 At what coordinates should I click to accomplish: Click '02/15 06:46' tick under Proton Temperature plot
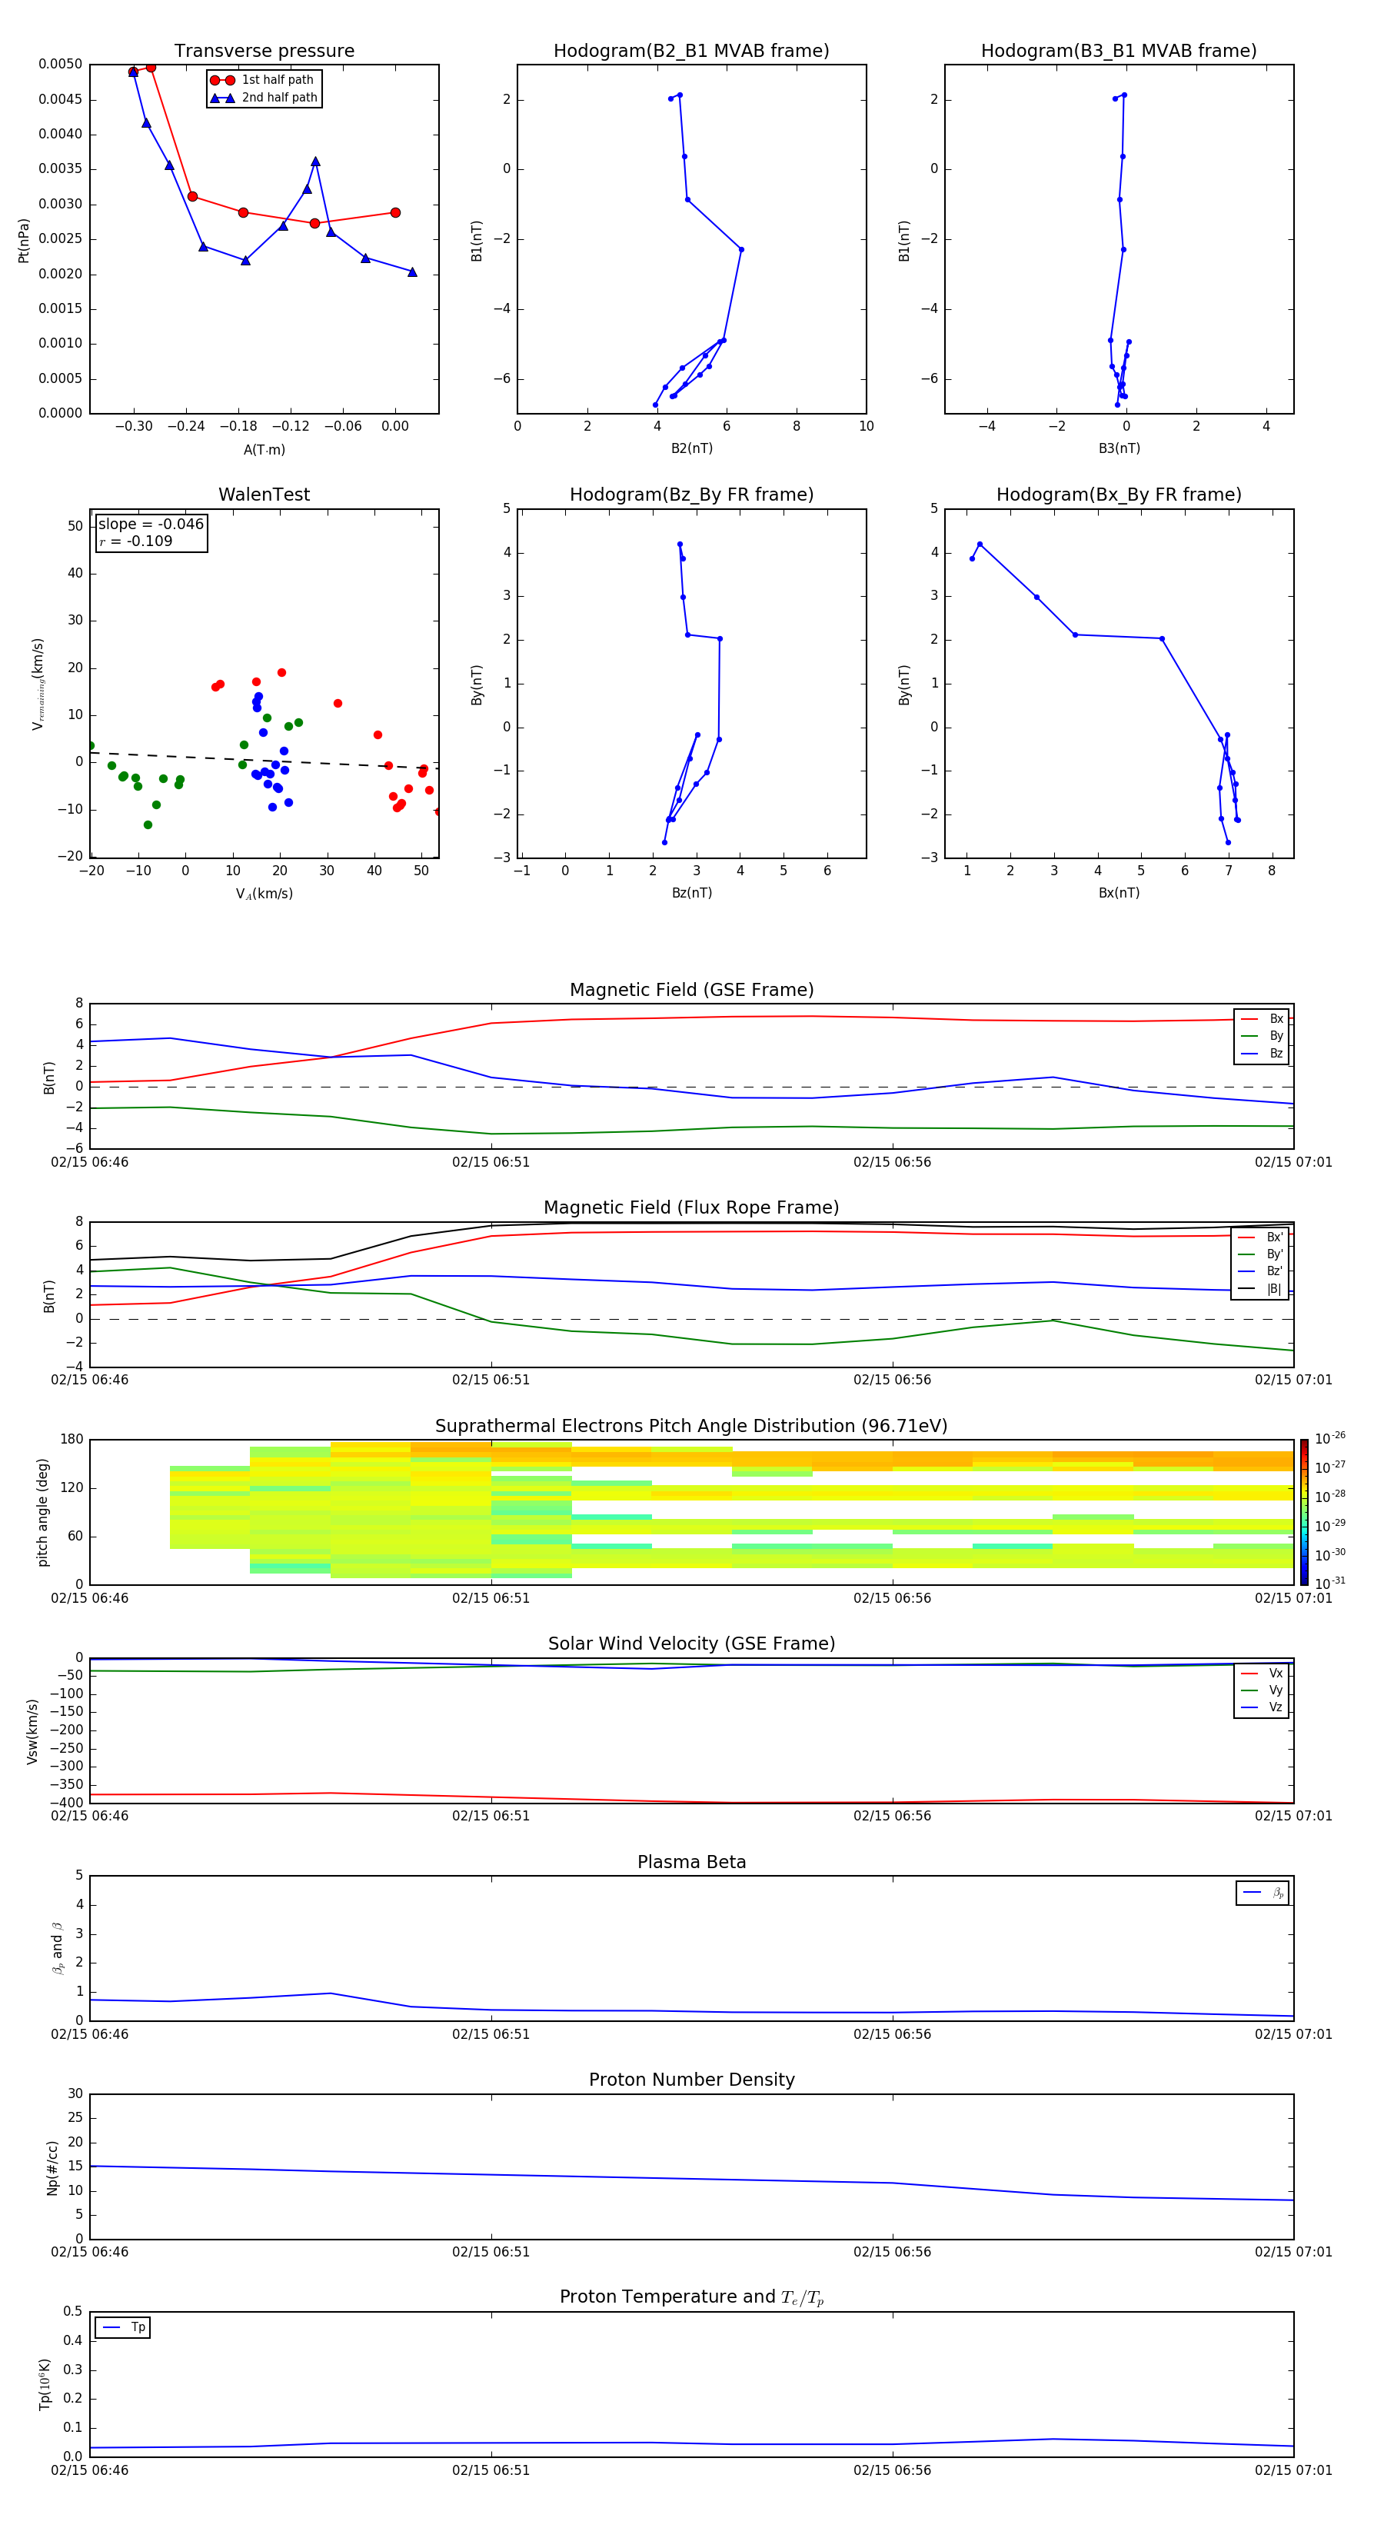[x=90, y=2470]
